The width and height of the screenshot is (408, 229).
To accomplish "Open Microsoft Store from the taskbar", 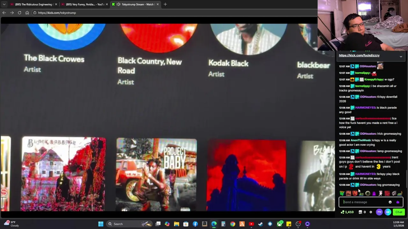I will point(186,224).
